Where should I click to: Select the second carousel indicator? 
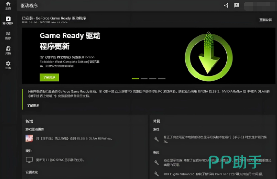click(144, 78)
